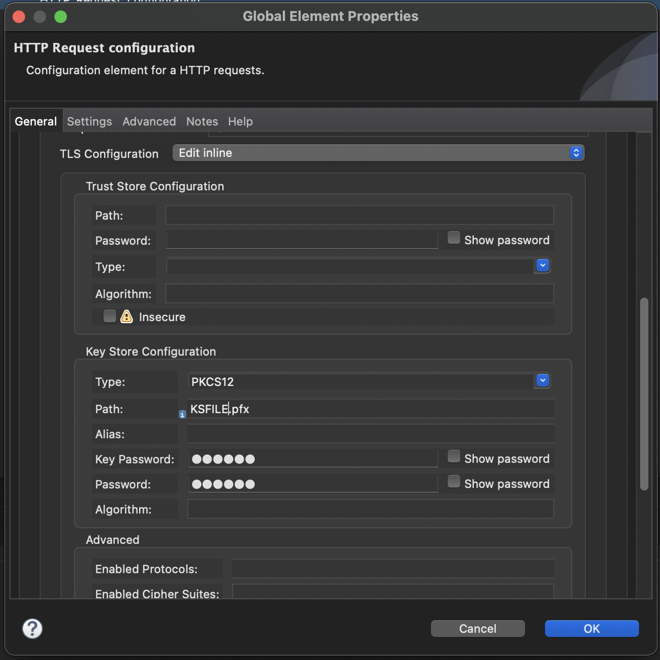Cancel the Global Element Properties dialog
The image size is (660, 660).
tap(477, 629)
